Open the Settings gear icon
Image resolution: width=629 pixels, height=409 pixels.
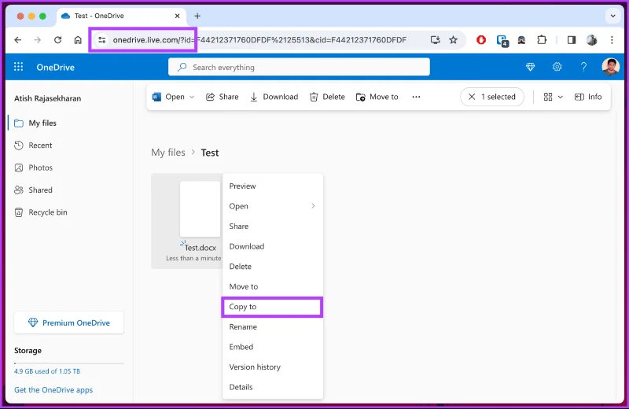[x=557, y=67]
